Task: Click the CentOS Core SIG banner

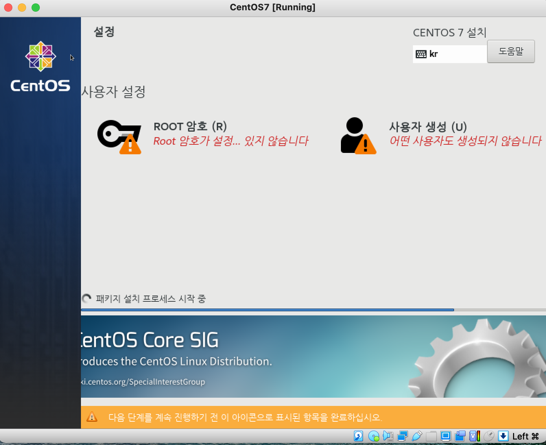Action: coord(313,357)
